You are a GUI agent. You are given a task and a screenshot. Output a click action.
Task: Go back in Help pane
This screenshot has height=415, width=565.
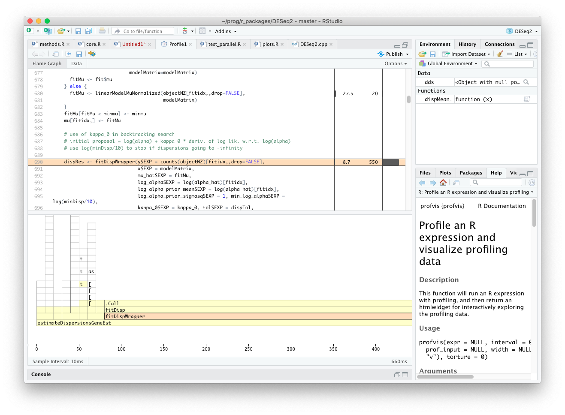(x=422, y=183)
